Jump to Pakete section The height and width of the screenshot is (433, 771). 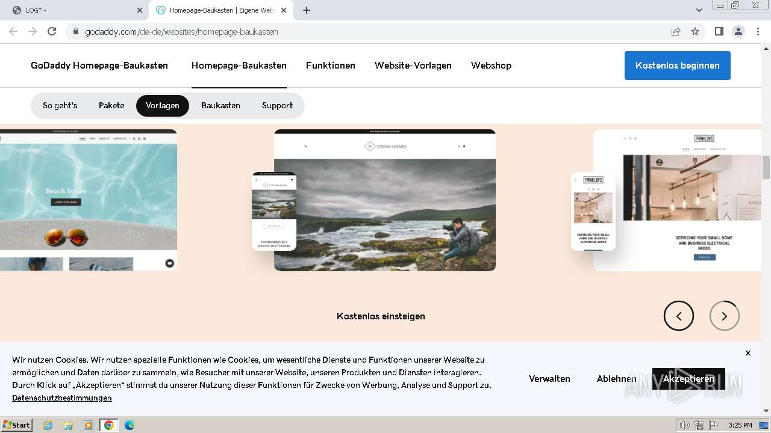[x=111, y=105]
